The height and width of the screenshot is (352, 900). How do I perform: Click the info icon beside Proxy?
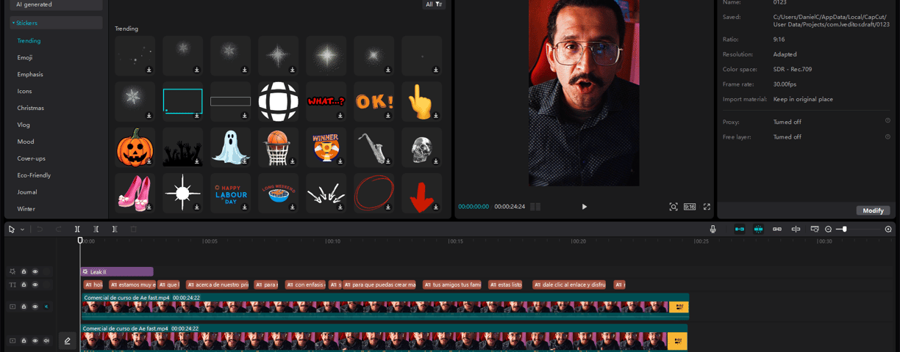888,121
